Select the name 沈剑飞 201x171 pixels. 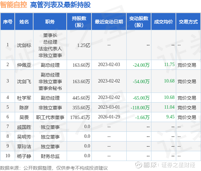[x=24, y=81]
